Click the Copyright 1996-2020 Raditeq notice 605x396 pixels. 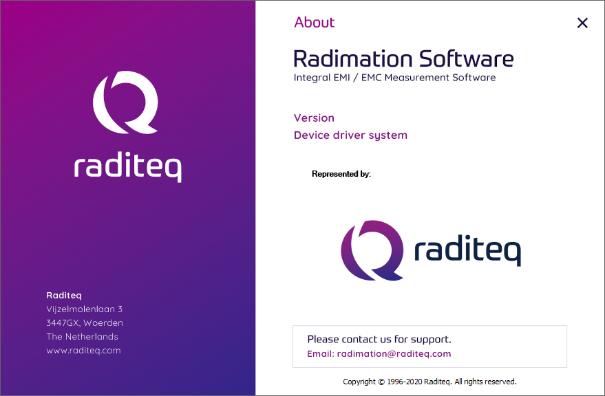click(429, 381)
